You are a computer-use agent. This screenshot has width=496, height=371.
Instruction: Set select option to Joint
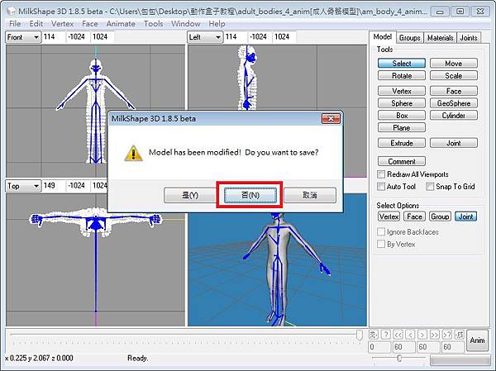465,216
